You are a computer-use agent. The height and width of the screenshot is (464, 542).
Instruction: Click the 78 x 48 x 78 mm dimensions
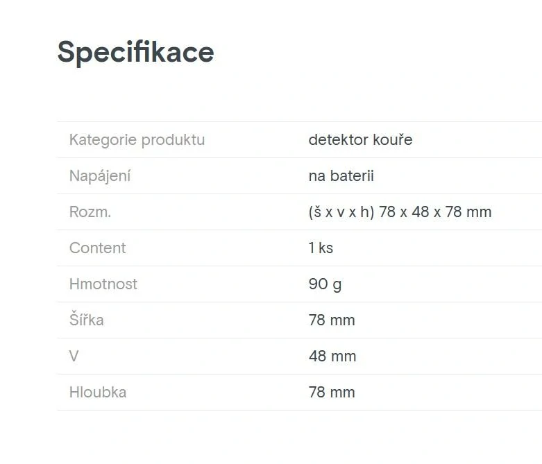(435, 212)
